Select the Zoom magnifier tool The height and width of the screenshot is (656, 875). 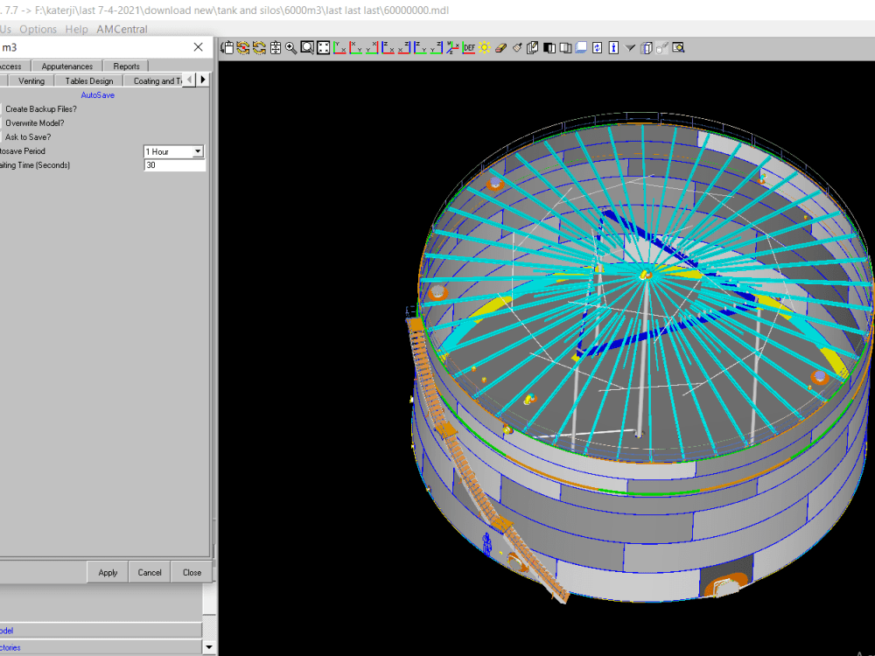pos(290,48)
